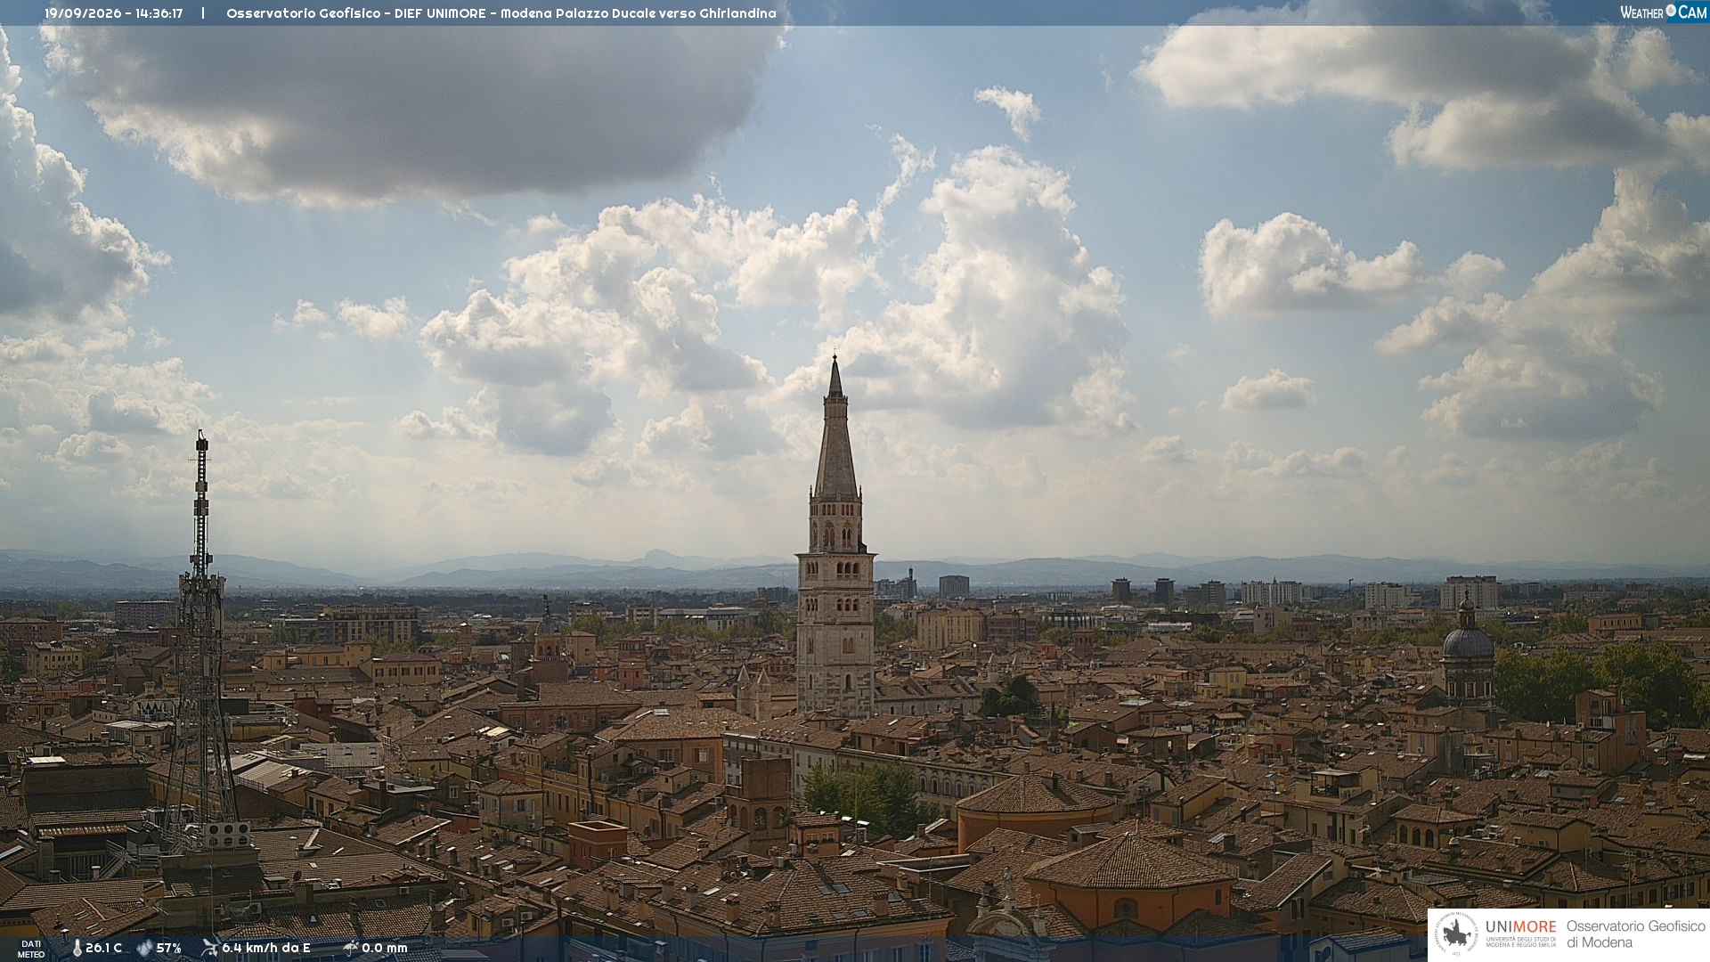The image size is (1710, 962).
Task: Click the rain umbrella precipitation icon
Action: pyautogui.click(x=350, y=948)
